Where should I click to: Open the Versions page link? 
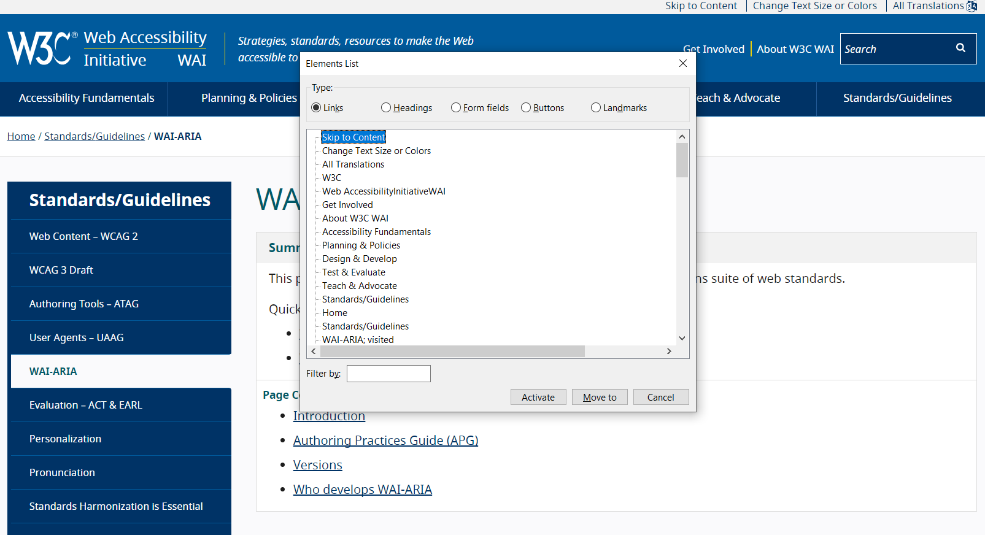317,465
